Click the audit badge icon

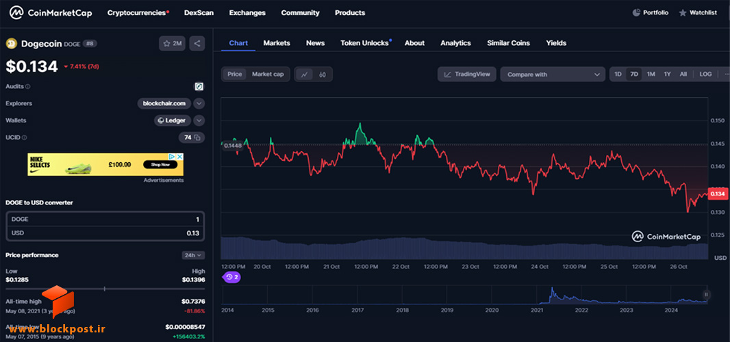tap(199, 87)
